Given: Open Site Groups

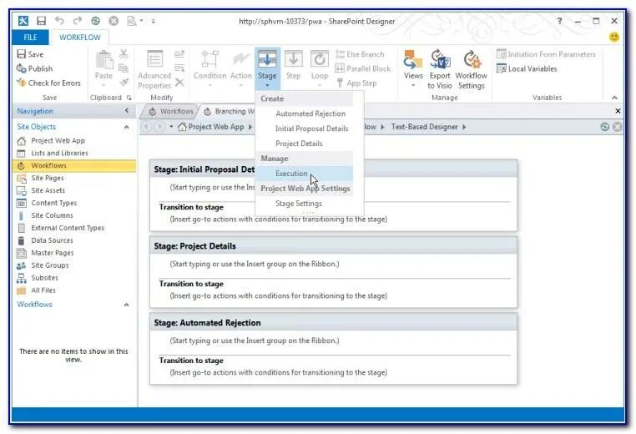Looking at the screenshot, I should point(50,265).
